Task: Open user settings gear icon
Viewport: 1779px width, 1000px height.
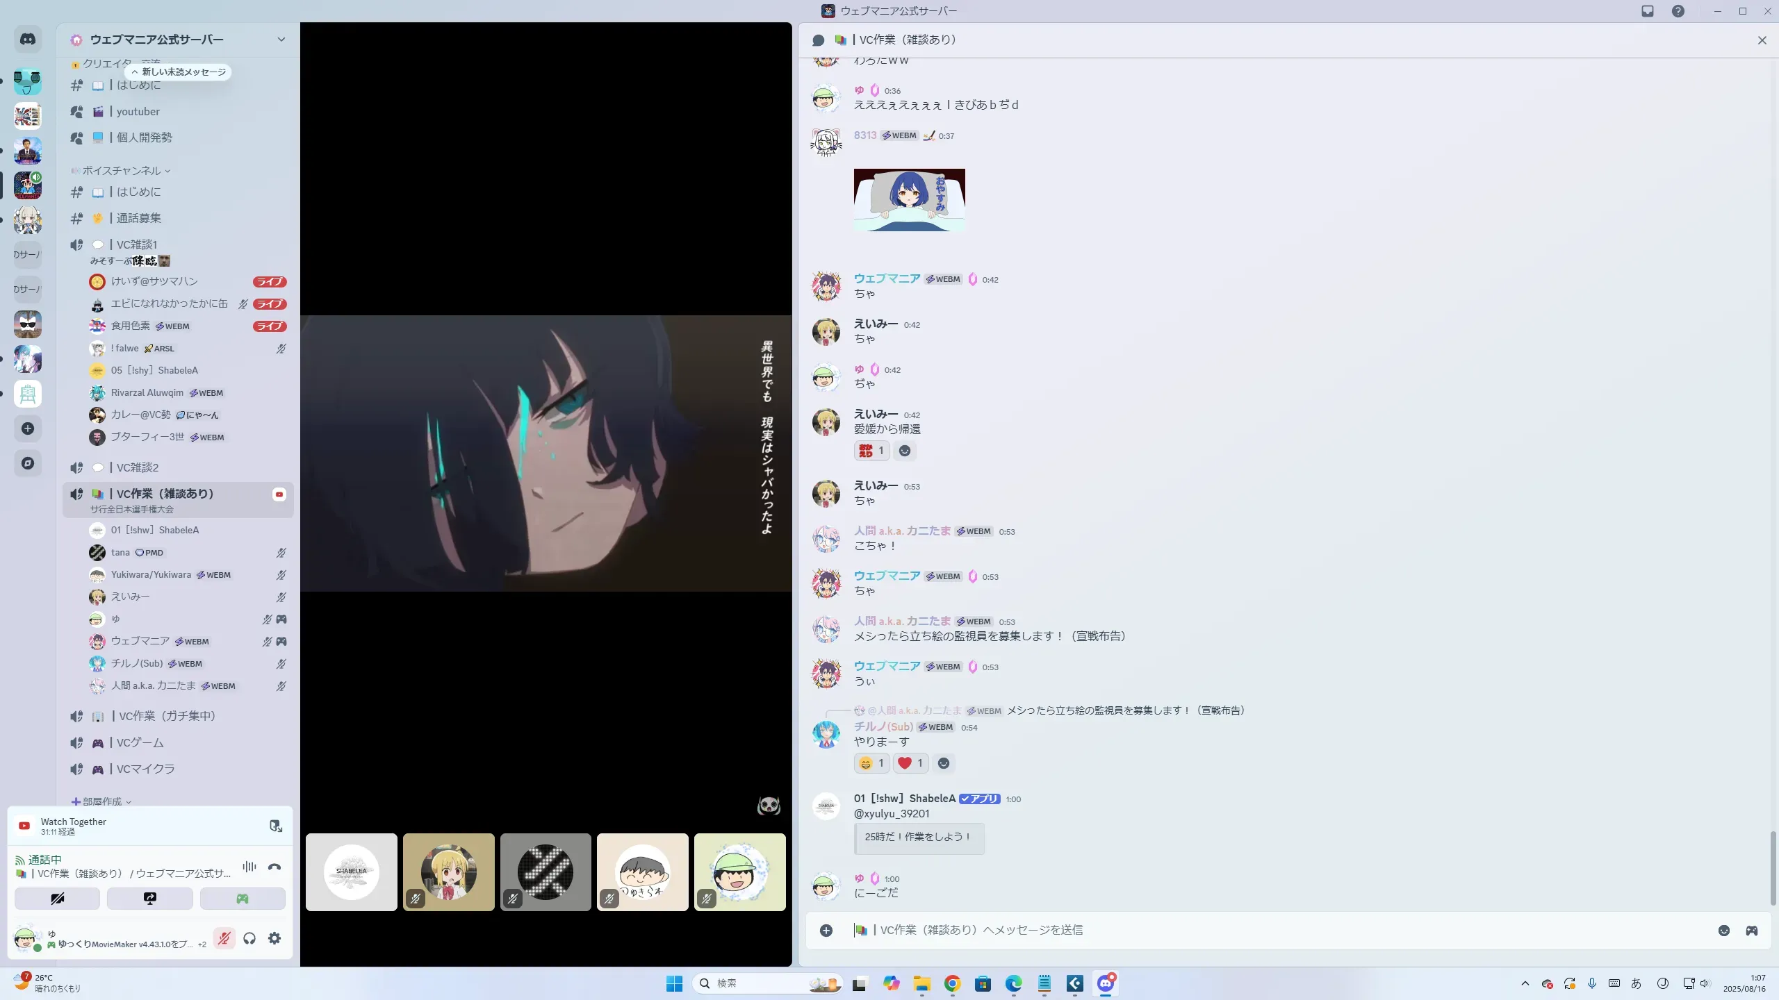Action: click(274, 938)
